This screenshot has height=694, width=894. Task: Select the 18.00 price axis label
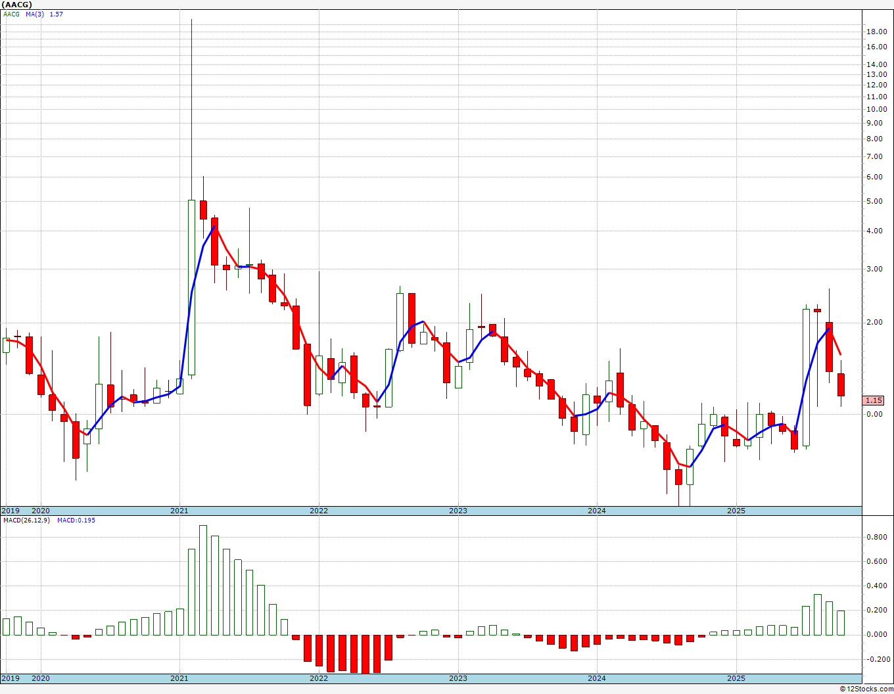[876, 32]
